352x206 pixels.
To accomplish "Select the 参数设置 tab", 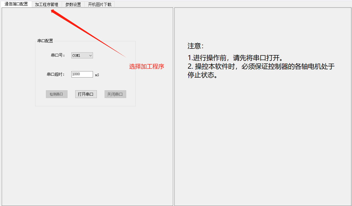I will (x=73, y=4).
